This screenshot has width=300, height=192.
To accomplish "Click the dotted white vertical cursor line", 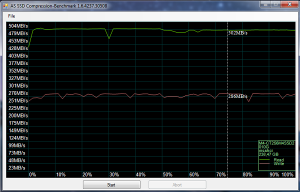I will [x=227, y=99].
